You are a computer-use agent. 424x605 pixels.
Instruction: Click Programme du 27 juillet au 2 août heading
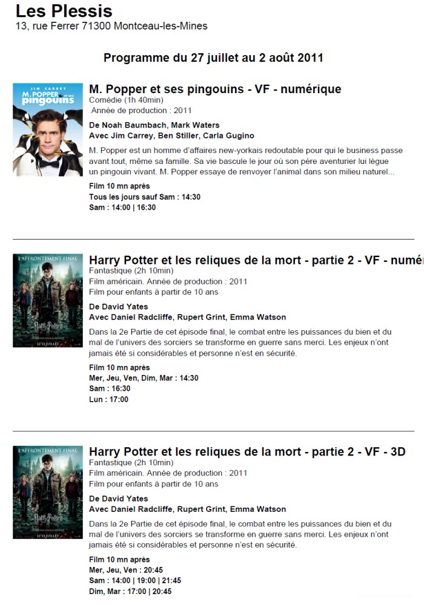pos(213,58)
